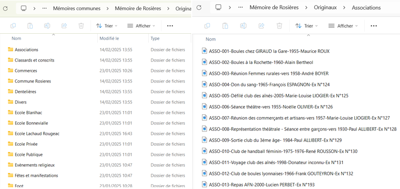Select Classards et conscrits folder
This screenshot has height=189, width=400.
pos(34,60)
